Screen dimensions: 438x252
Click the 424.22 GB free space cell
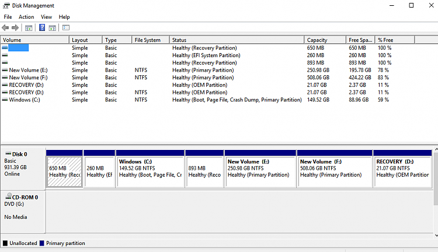(360, 78)
